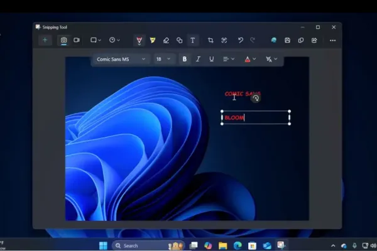Click inside the BLOOM text box
The height and width of the screenshot is (251, 377).
(256, 117)
